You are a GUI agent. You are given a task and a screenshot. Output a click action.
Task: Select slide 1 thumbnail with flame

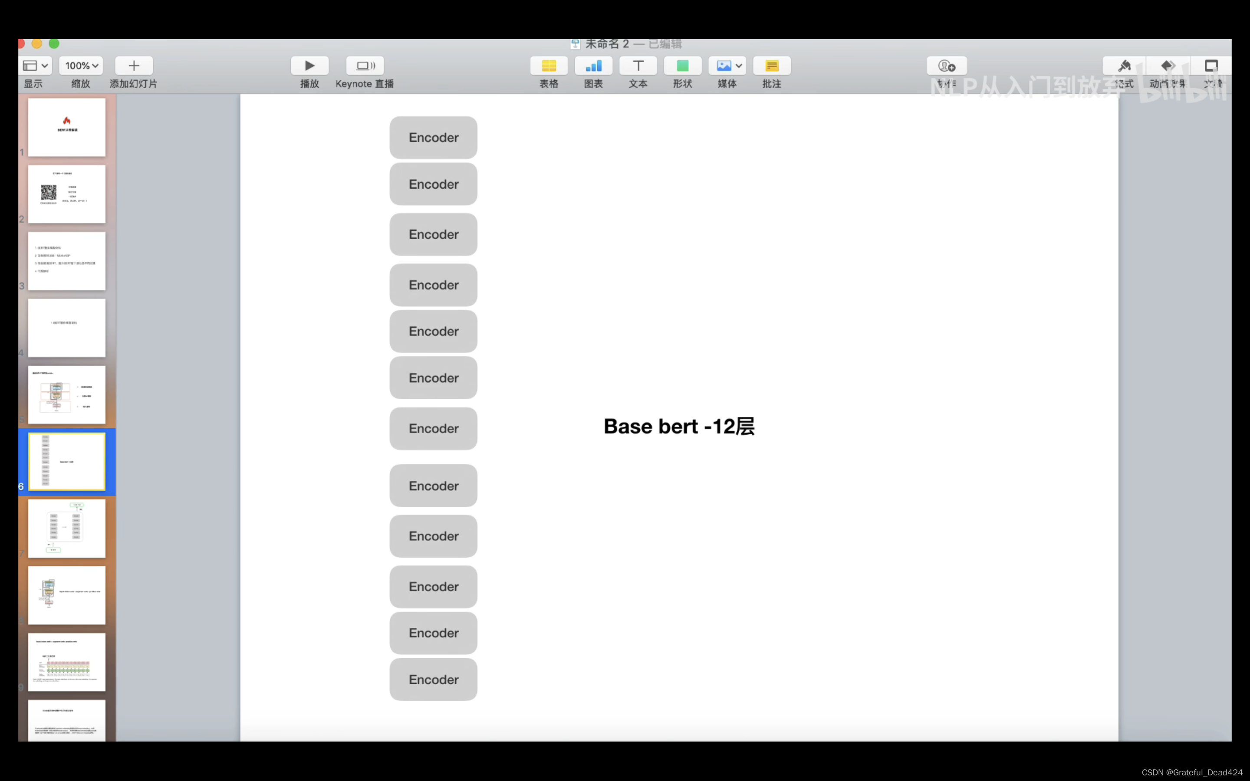[67, 127]
